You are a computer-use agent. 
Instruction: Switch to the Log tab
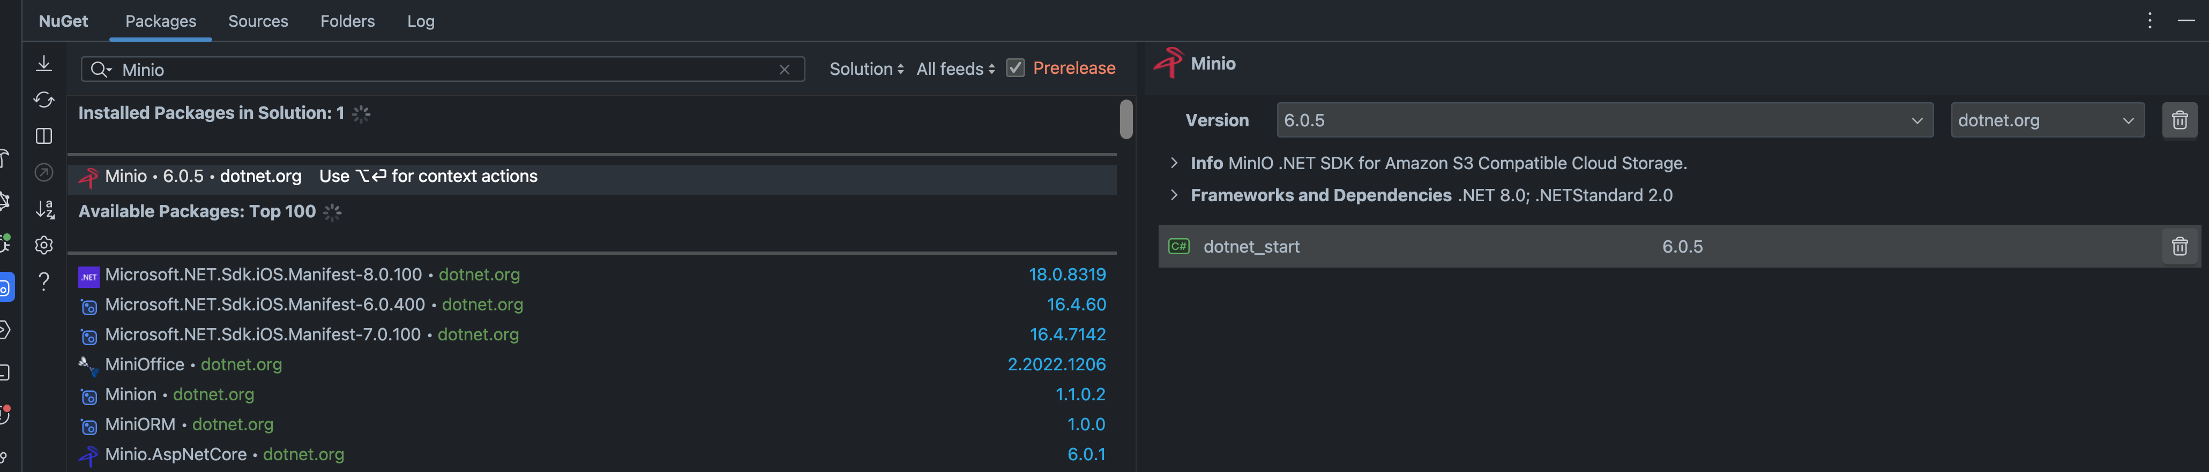tap(420, 20)
